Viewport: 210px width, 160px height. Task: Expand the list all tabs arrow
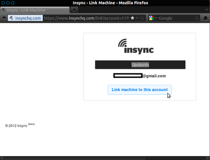tap(206, 10)
